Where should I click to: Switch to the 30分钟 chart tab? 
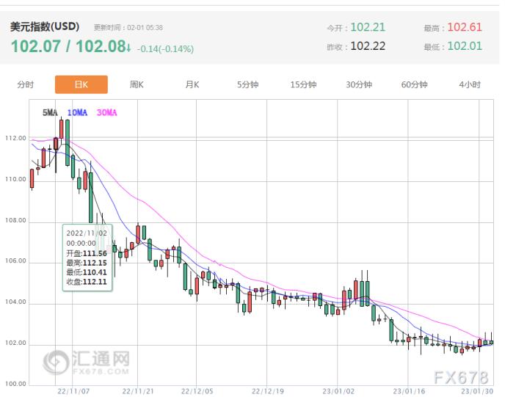click(x=359, y=84)
